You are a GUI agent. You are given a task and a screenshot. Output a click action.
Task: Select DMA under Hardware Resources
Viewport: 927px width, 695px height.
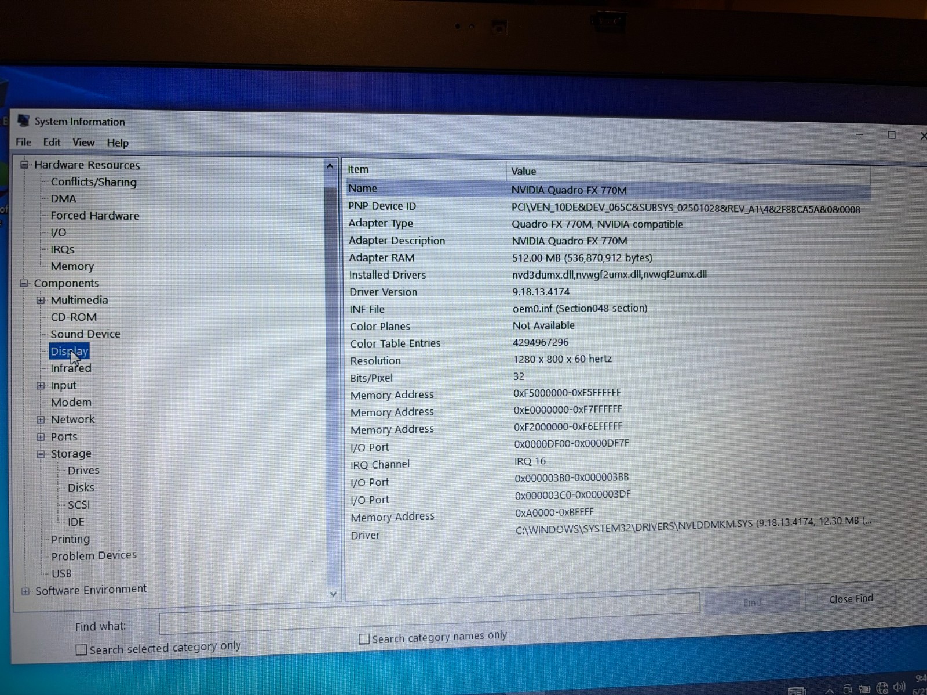[x=63, y=199]
